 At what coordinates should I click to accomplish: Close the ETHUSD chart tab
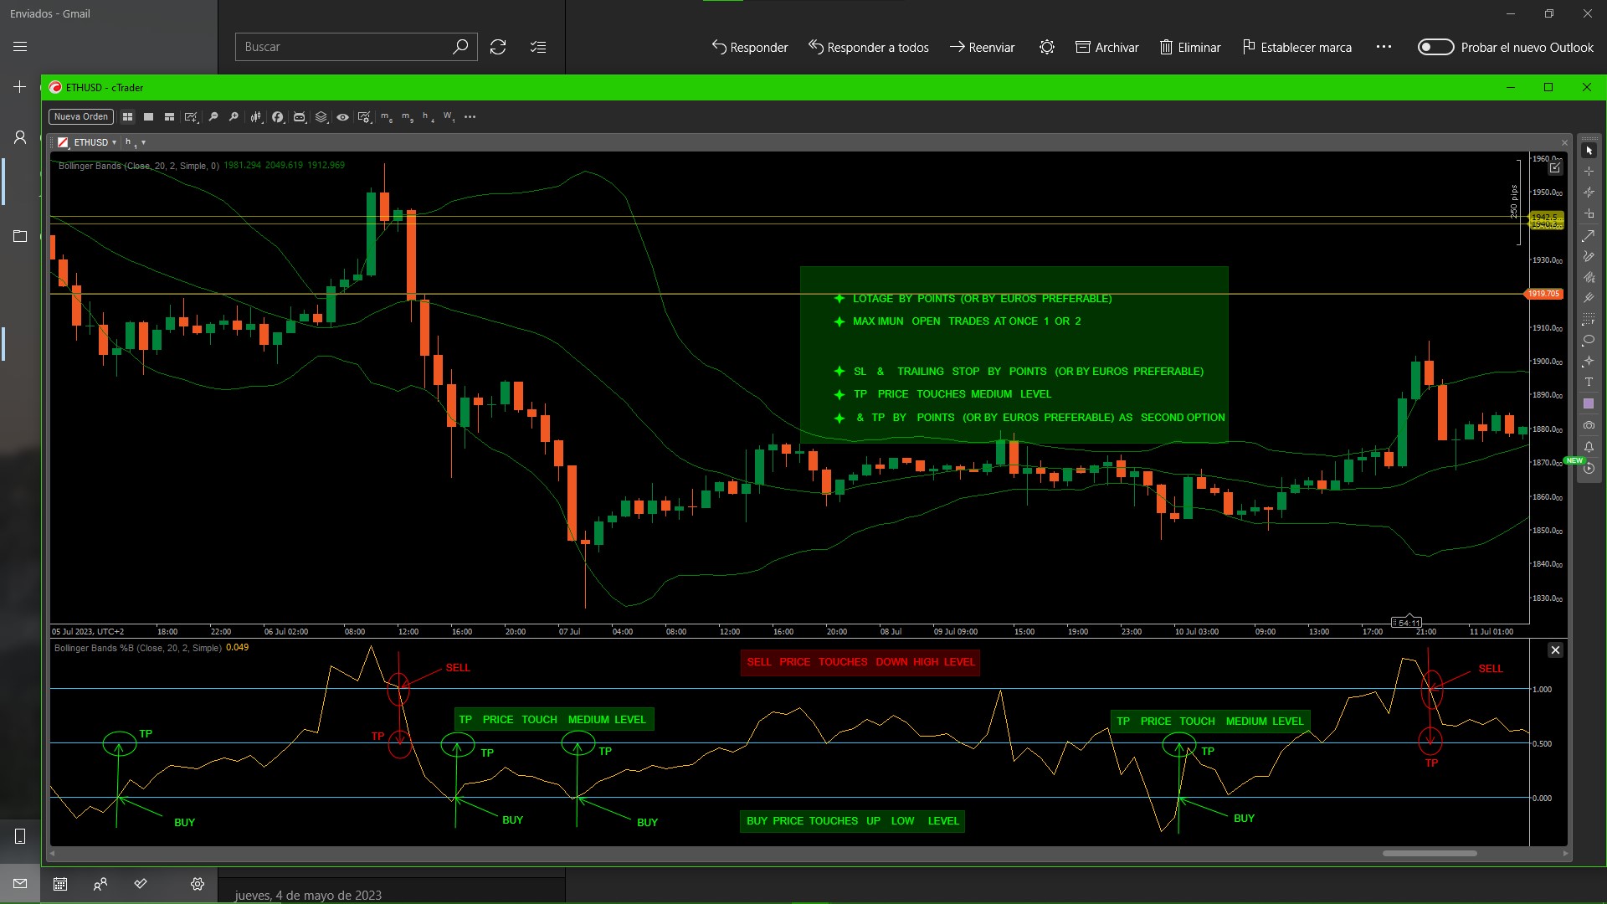point(1564,142)
